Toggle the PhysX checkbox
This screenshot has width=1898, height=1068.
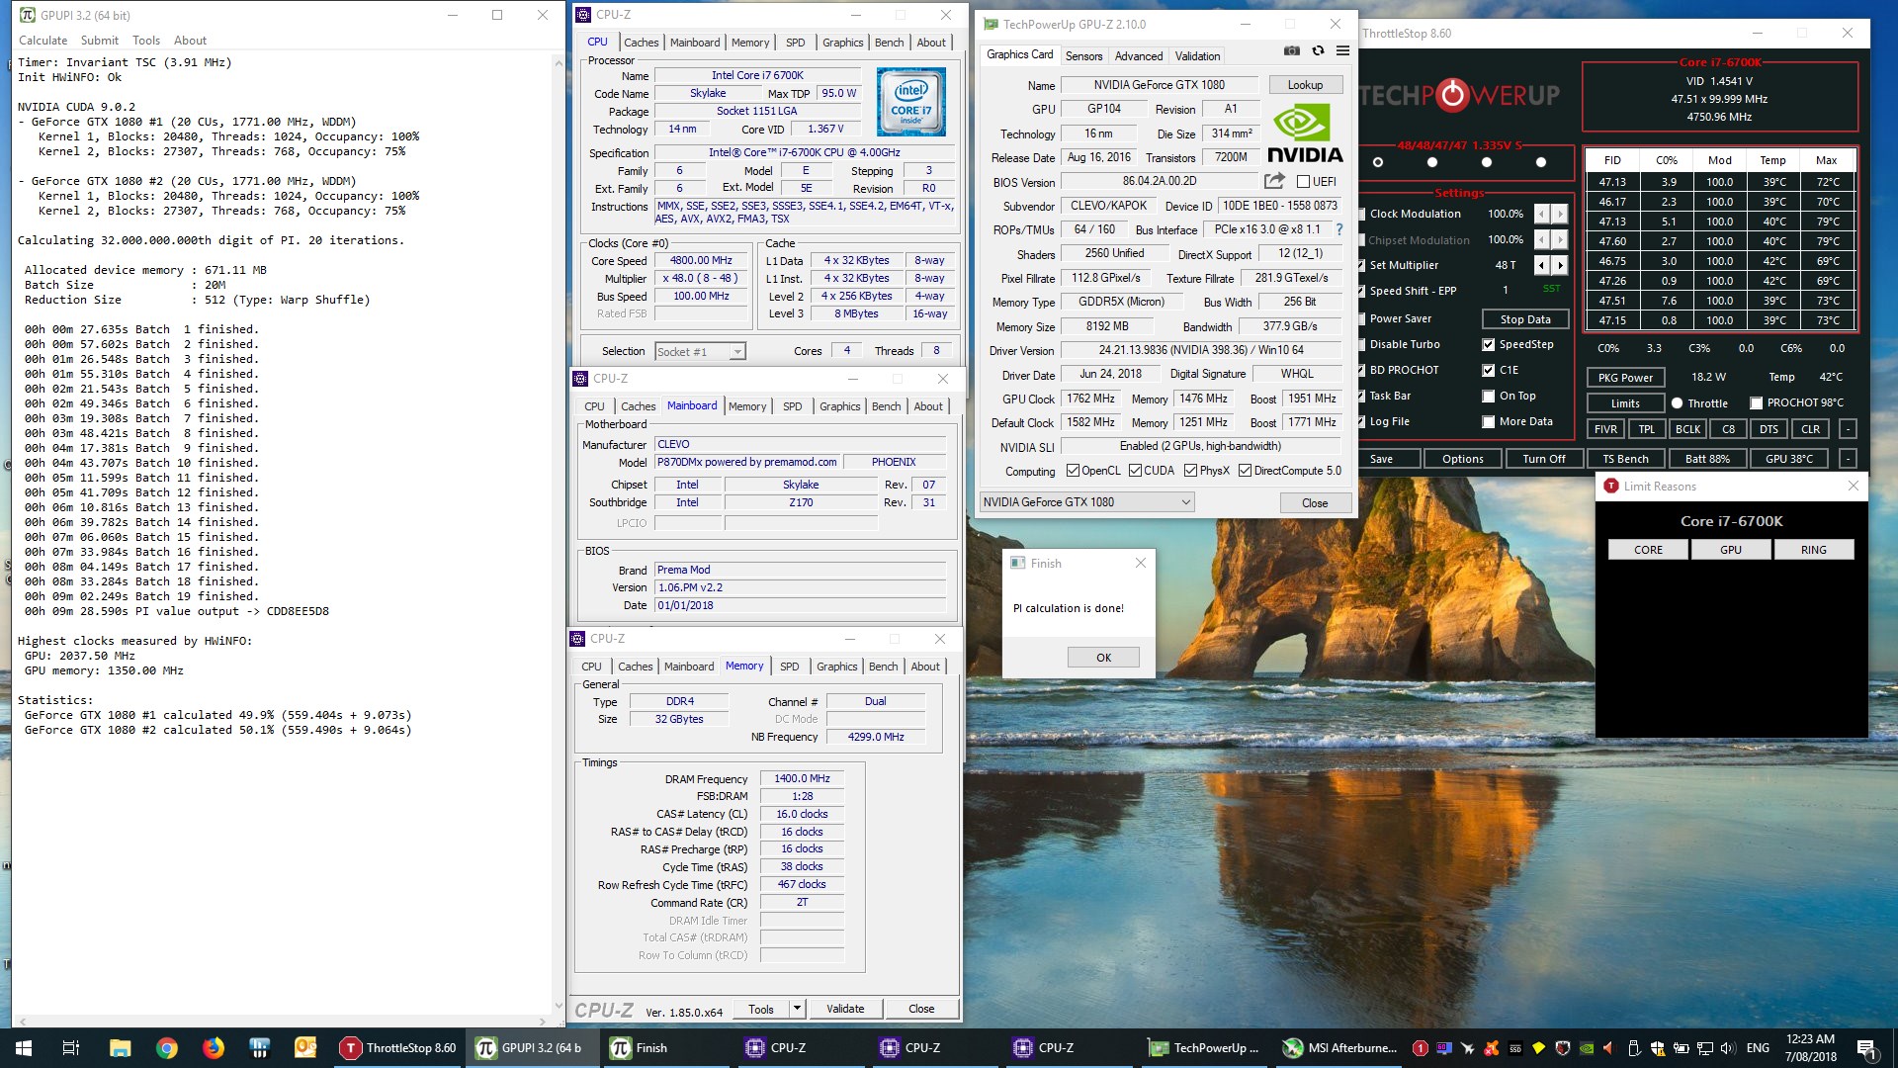point(1190,471)
